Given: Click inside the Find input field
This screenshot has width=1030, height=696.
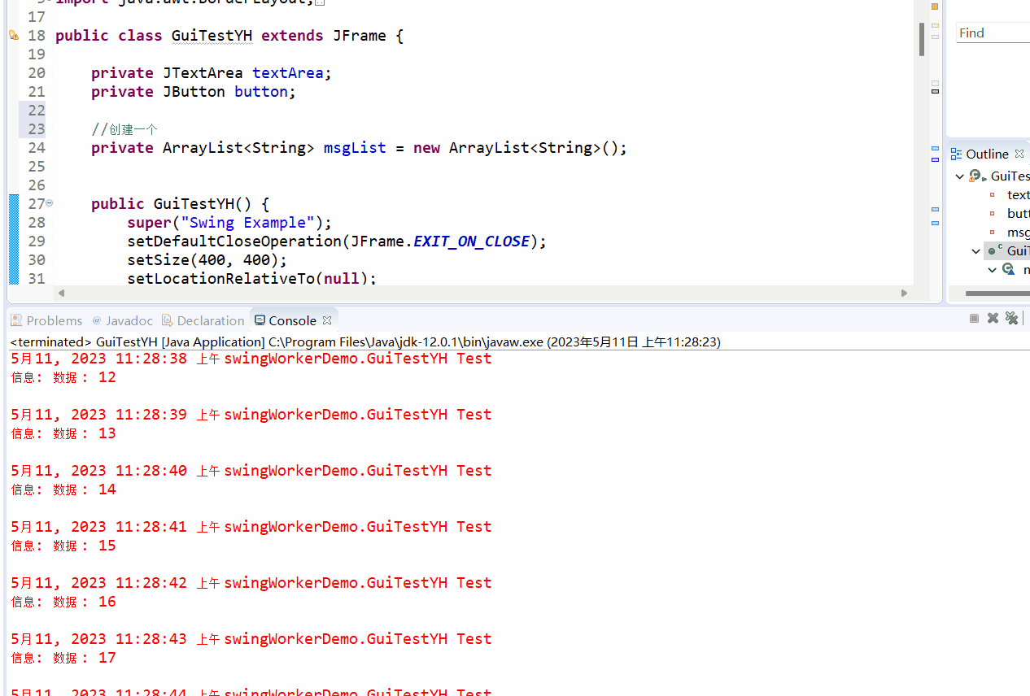Looking at the screenshot, I should coord(994,33).
